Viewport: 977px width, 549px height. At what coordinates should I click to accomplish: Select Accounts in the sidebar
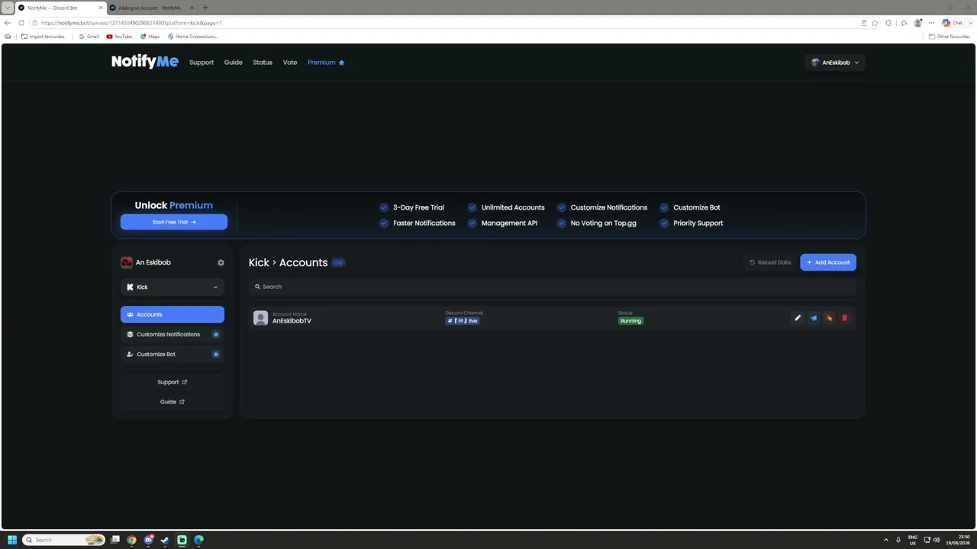tap(173, 314)
